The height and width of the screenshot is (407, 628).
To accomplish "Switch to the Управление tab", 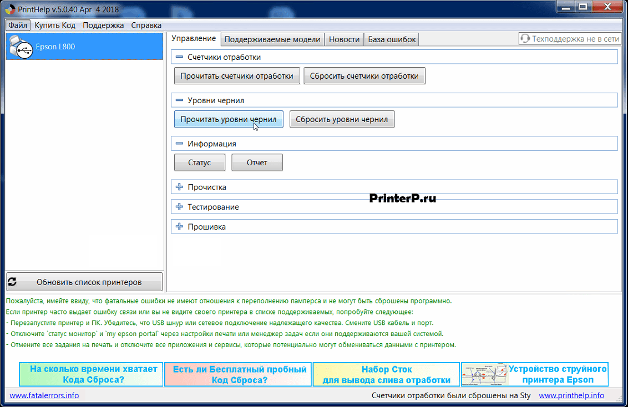I will tap(194, 39).
